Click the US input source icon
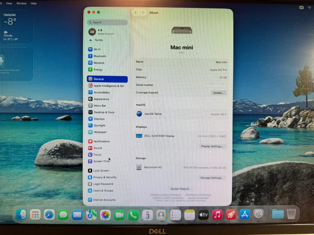Screen dimensions: 314x235 (x=301, y=8)
